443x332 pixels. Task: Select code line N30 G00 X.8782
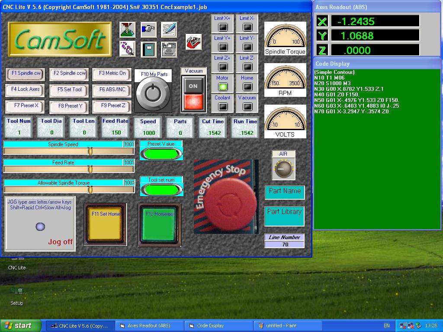click(x=349, y=89)
